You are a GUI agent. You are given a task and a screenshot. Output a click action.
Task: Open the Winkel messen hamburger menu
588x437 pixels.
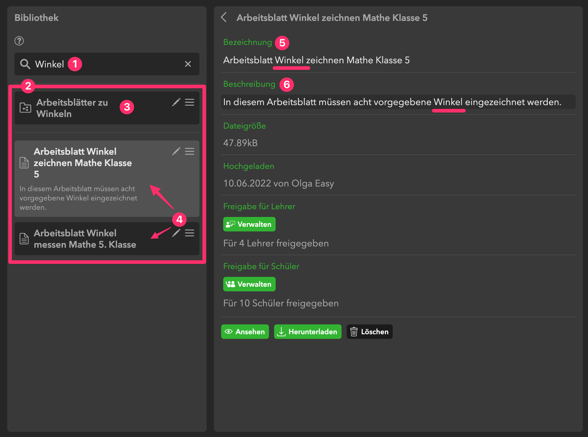pyautogui.click(x=189, y=233)
